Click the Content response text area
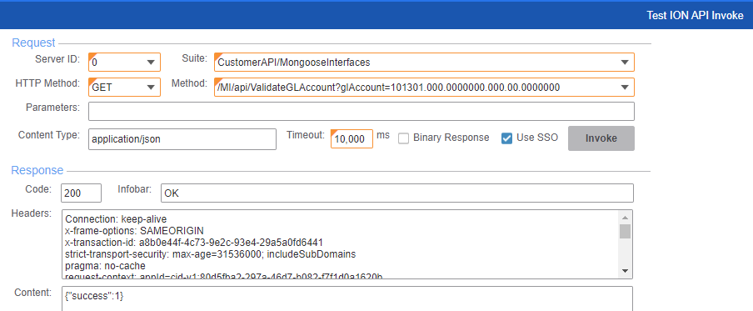Viewport: 753px width, 311px height. click(x=347, y=298)
